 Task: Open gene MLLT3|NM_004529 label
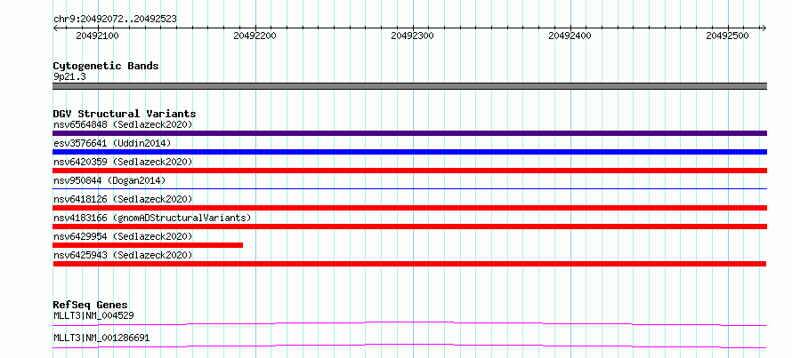93,315
